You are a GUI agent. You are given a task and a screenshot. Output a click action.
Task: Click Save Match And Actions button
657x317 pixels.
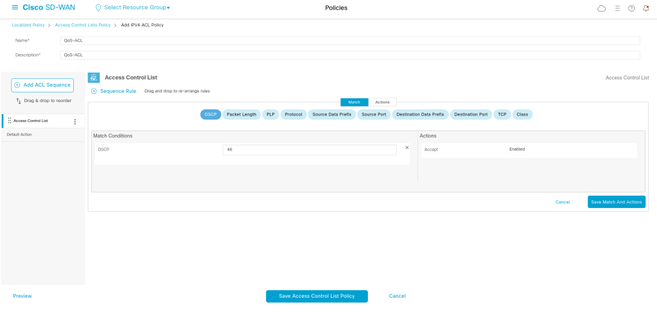tap(616, 201)
